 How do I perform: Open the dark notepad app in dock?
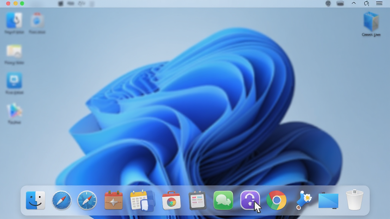coord(197,200)
